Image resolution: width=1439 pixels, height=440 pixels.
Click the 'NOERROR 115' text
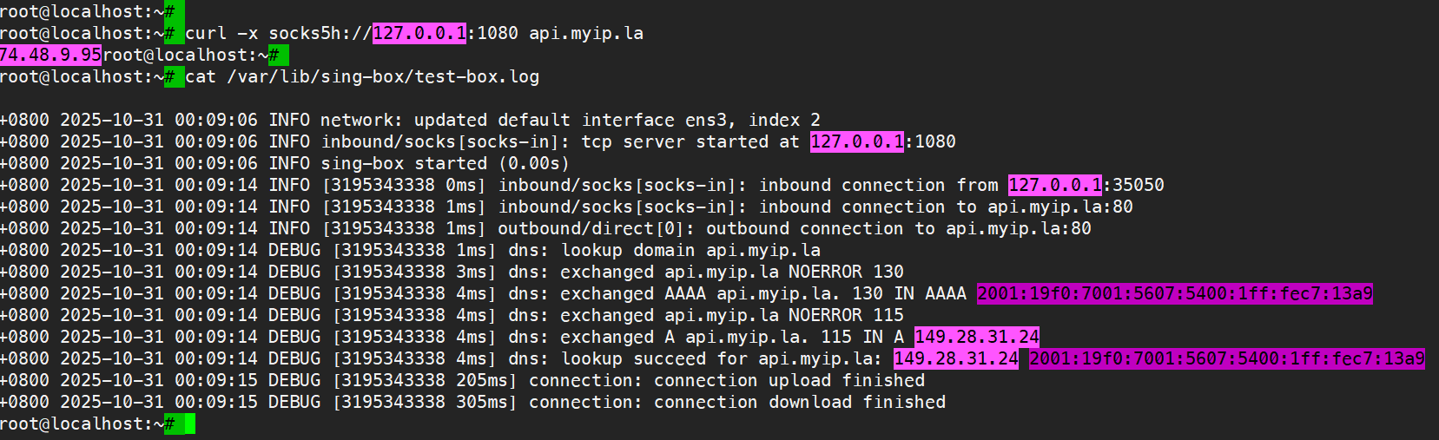(846, 315)
